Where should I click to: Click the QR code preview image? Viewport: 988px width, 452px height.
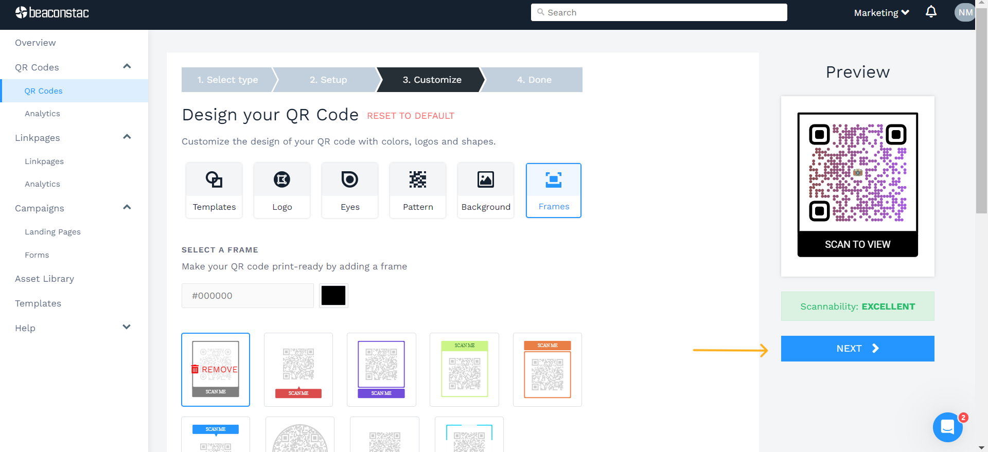(x=857, y=172)
